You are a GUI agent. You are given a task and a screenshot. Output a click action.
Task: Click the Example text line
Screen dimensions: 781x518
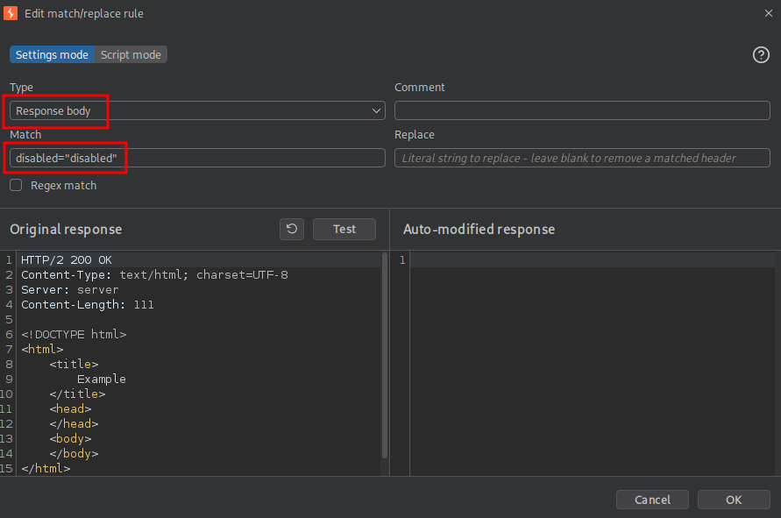pos(101,379)
